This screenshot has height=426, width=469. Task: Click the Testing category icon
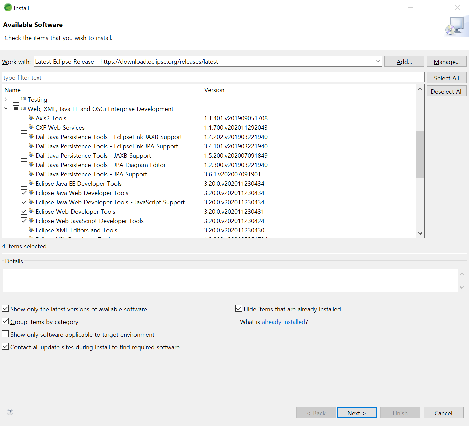pyautogui.click(x=23, y=99)
